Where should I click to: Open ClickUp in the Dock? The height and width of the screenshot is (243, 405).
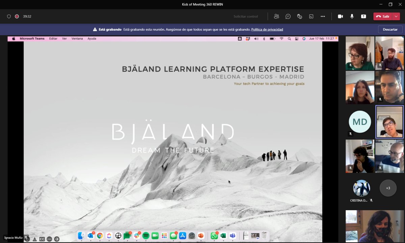tap(109, 236)
